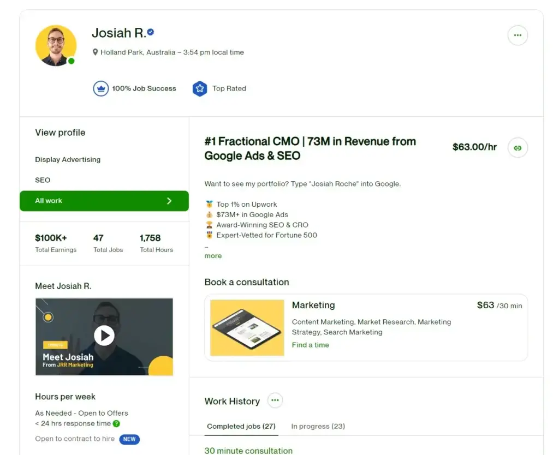Click the green online status dot on avatar
The image size is (559, 455).
[x=71, y=62]
